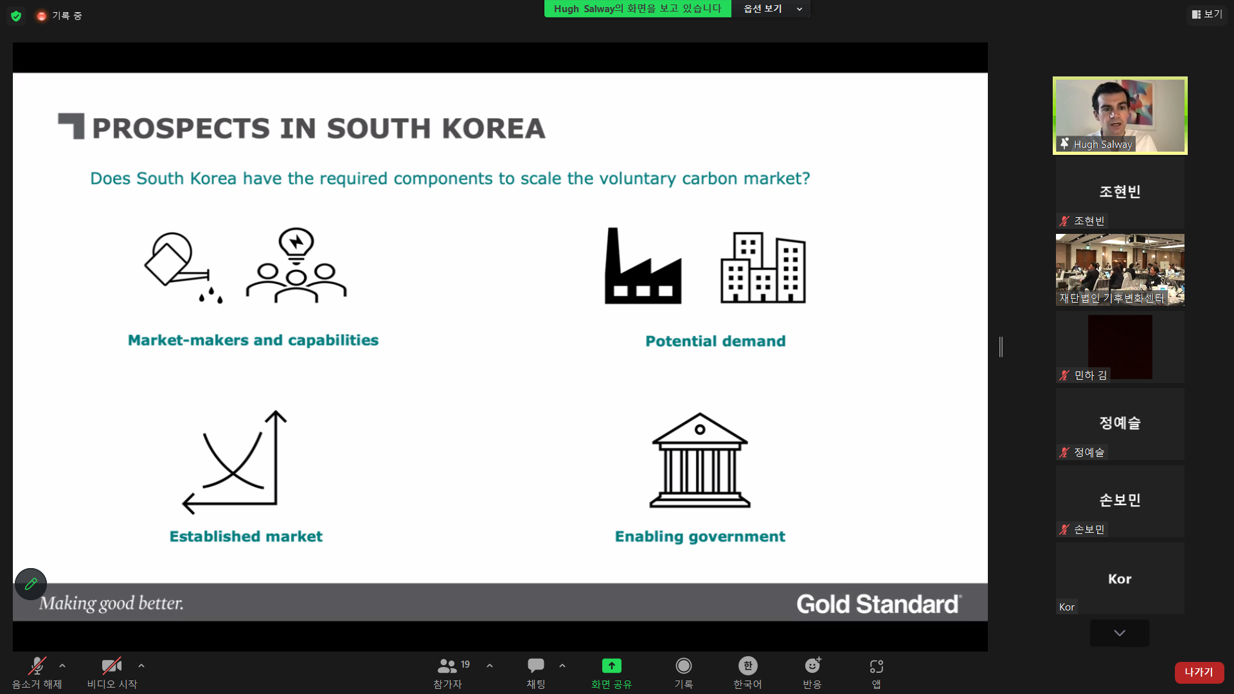This screenshot has width=1234, height=694.
Task: Start video with the camera toggle
Action: [111, 666]
